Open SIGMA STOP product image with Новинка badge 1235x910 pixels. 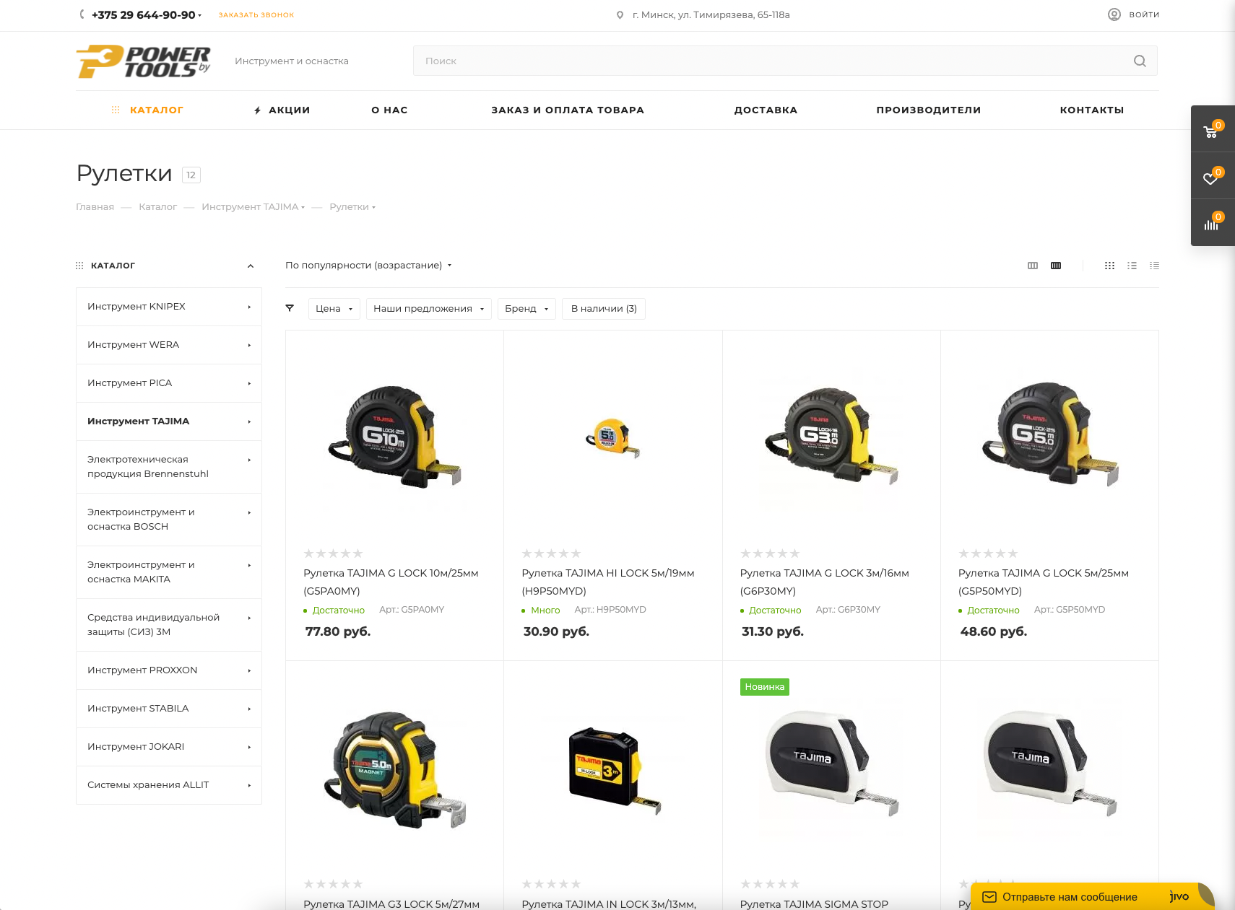831,764
